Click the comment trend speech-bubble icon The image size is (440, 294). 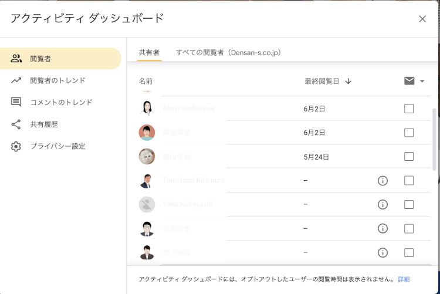click(x=16, y=102)
